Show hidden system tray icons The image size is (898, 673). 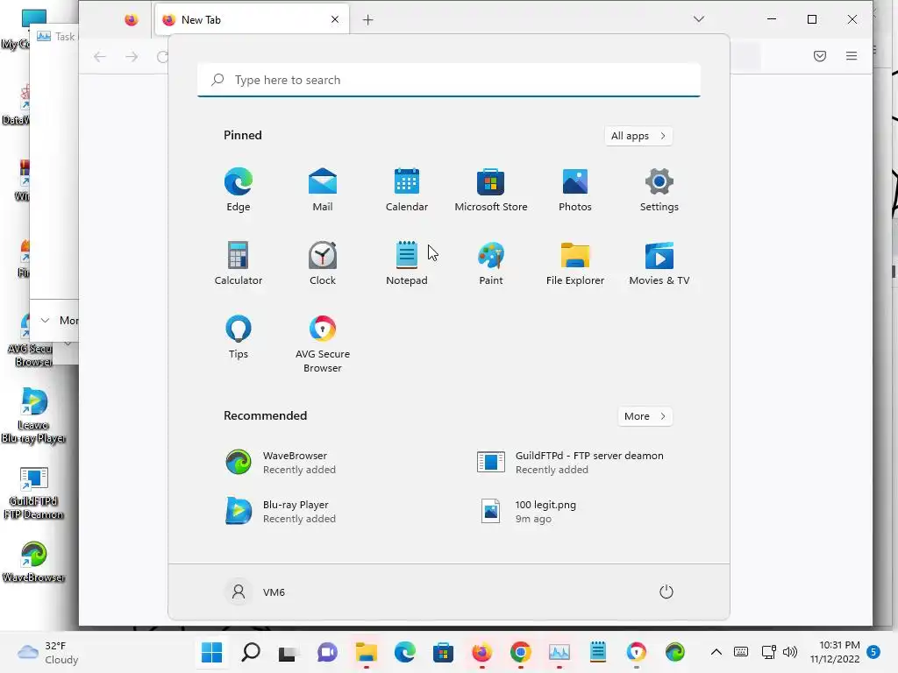click(x=716, y=652)
